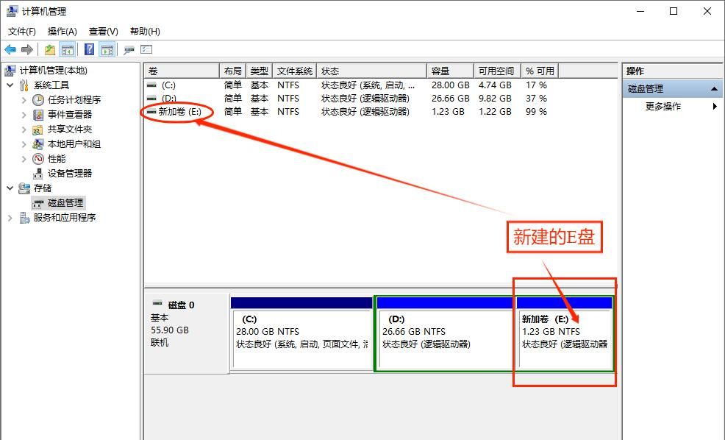Click the checklist Settings toolbar icon
The width and height of the screenshot is (725, 440).
tap(146, 49)
